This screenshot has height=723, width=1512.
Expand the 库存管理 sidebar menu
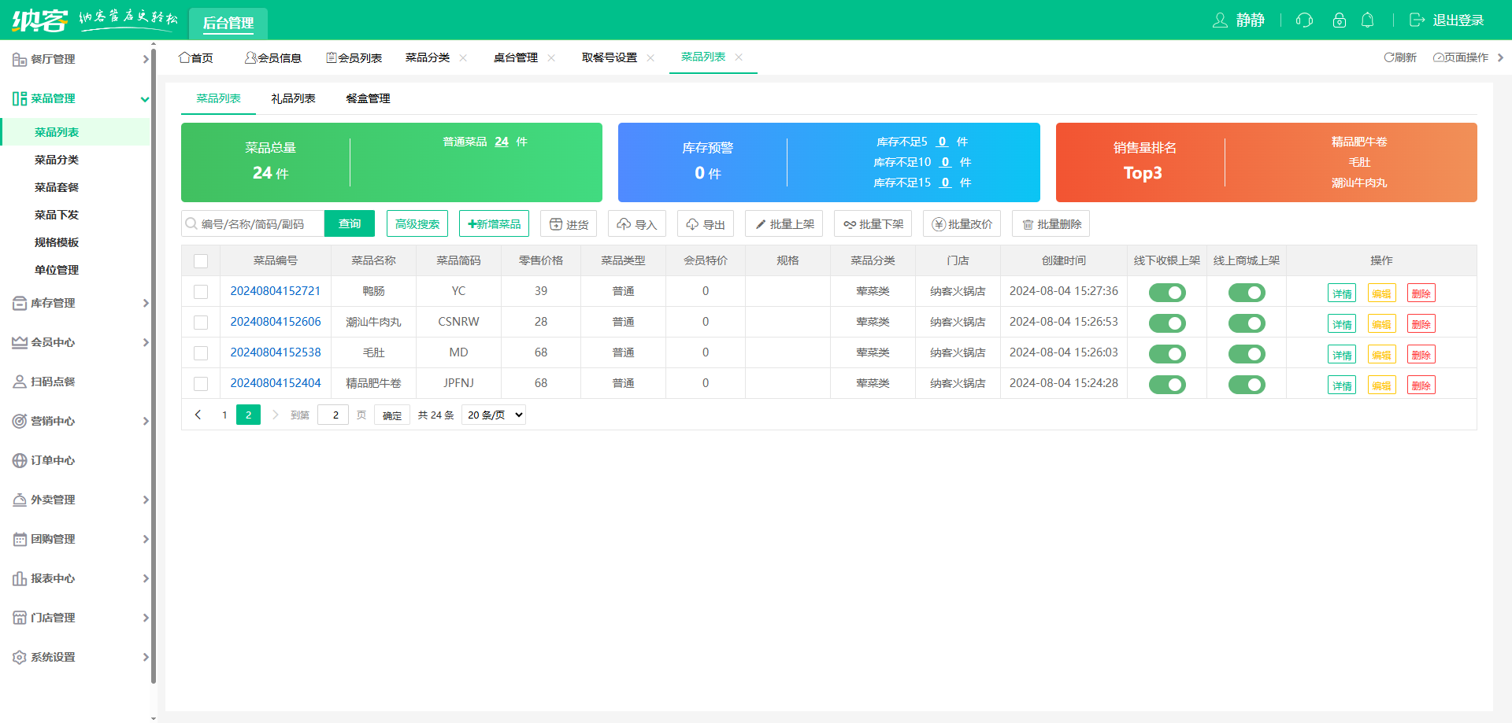(52, 303)
